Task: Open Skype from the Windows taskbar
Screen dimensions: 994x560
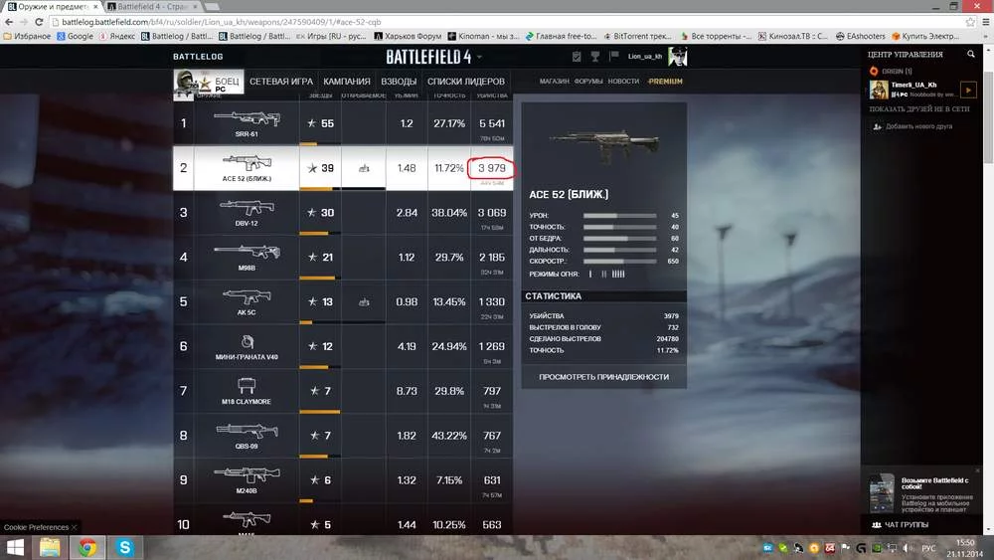Action: click(x=125, y=547)
